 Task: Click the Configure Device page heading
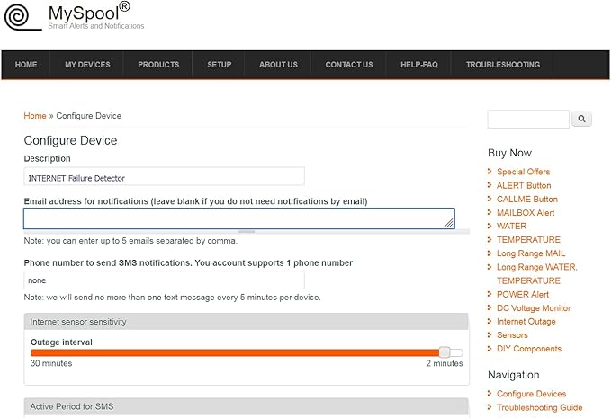pyautogui.click(x=70, y=140)
